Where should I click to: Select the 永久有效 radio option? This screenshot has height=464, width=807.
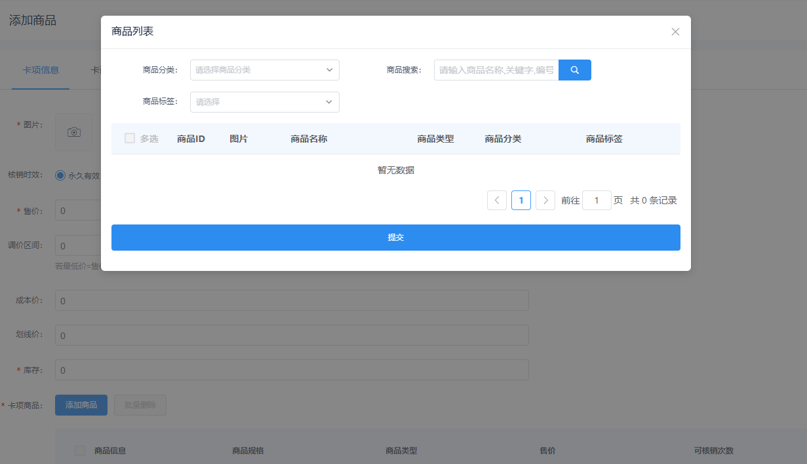pos(60,175)
